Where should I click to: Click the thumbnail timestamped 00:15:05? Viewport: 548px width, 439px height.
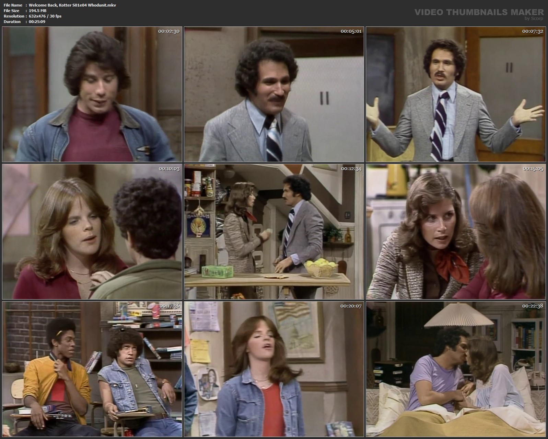point(456,232)
